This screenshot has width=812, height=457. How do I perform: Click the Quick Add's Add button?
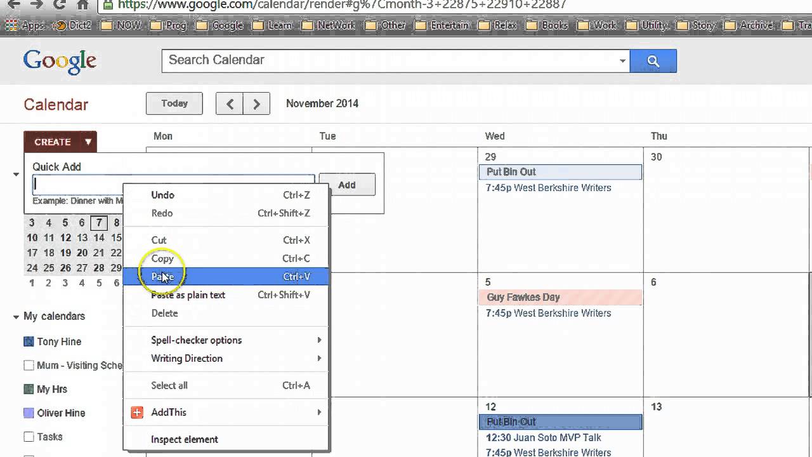pyautogui.click(x=347, y=185)
